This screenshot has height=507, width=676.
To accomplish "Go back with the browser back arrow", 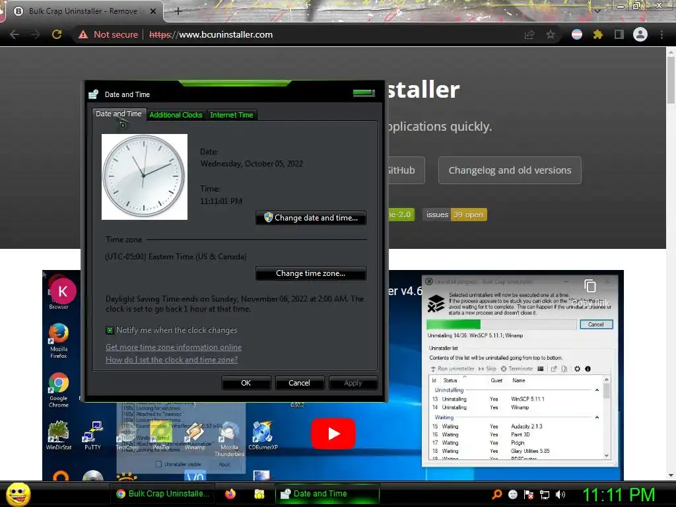I will [x=15, y=34].
